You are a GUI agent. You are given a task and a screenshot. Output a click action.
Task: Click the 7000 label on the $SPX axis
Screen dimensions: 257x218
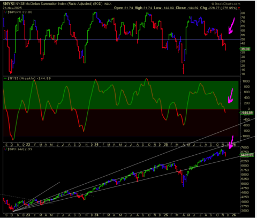coord(245,148)
